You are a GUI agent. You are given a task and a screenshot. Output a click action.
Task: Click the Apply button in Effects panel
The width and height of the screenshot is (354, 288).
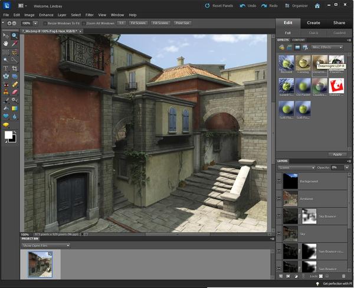[x=337, y=154]
